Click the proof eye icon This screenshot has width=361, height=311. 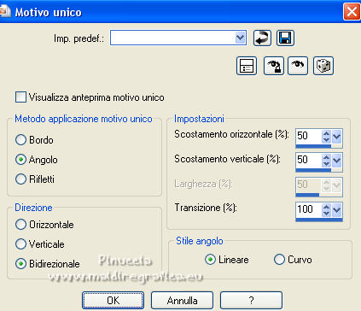(x=298, y=66)
